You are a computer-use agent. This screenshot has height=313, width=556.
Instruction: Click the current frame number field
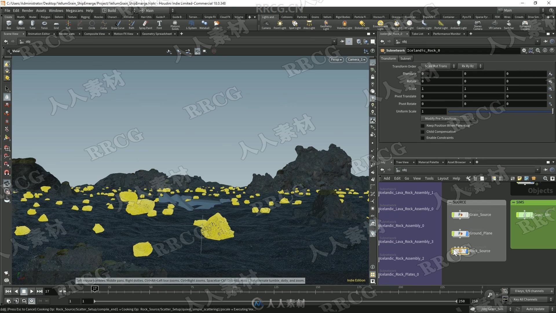[50, 292]
